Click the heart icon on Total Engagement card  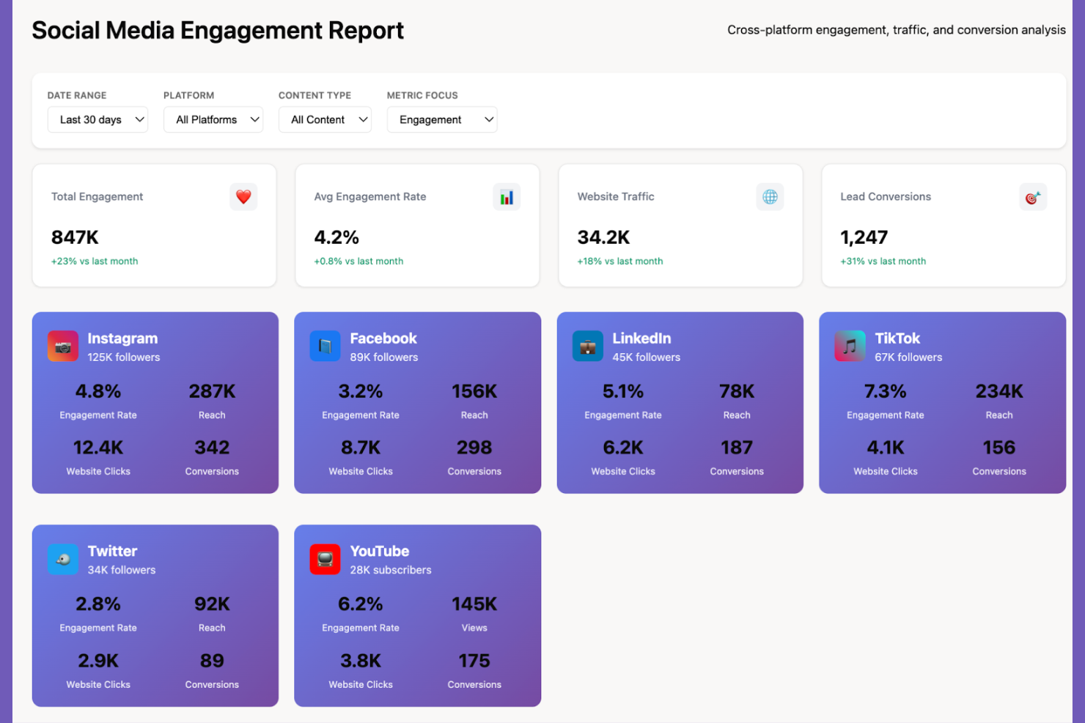(x=243, y=196)
